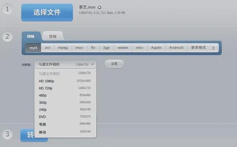This screenshot has height=147, width=237.
Task: Click the 选择文件 button
Action: click(47, 13)
